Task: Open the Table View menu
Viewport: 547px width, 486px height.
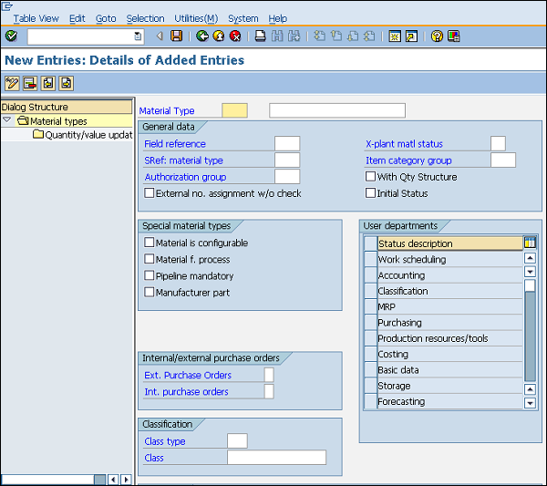Action: pyautogui.click(x=36, y=18)
